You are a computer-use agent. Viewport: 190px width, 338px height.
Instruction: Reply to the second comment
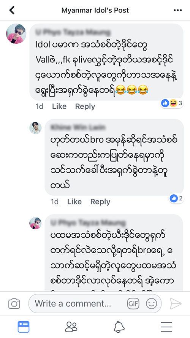coord(100,202)
